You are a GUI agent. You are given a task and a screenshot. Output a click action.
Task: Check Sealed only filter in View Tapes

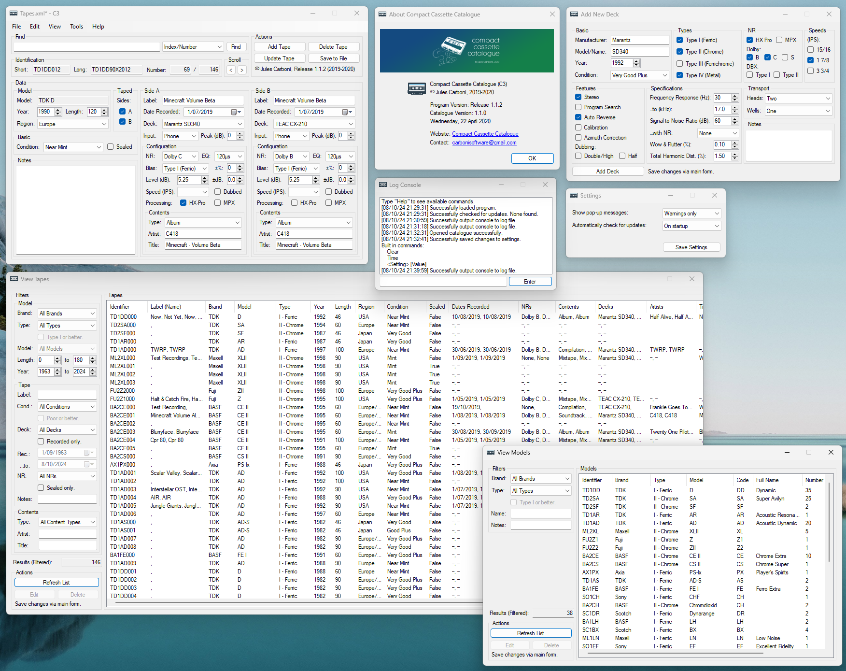click(x=41, y=488)
